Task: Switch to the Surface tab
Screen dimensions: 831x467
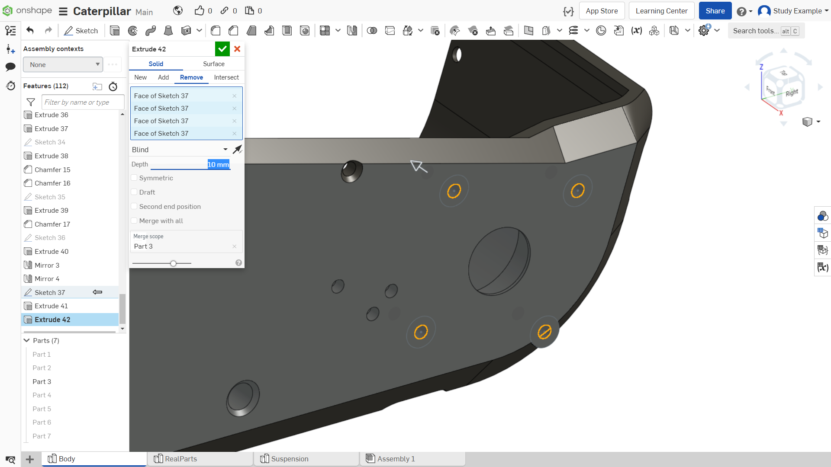Action: click(214, 64)
